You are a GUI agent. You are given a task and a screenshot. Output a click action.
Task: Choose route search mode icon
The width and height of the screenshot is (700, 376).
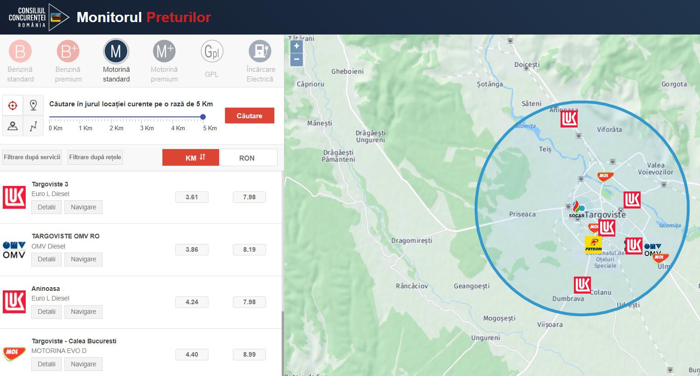(33, 126)
